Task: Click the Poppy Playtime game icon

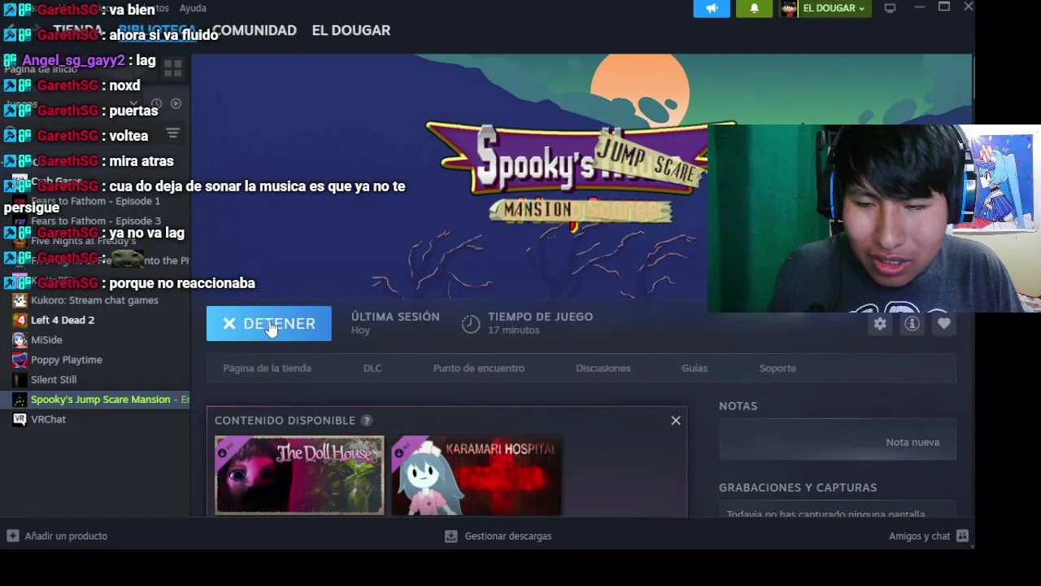Action: tap(20, 360)
